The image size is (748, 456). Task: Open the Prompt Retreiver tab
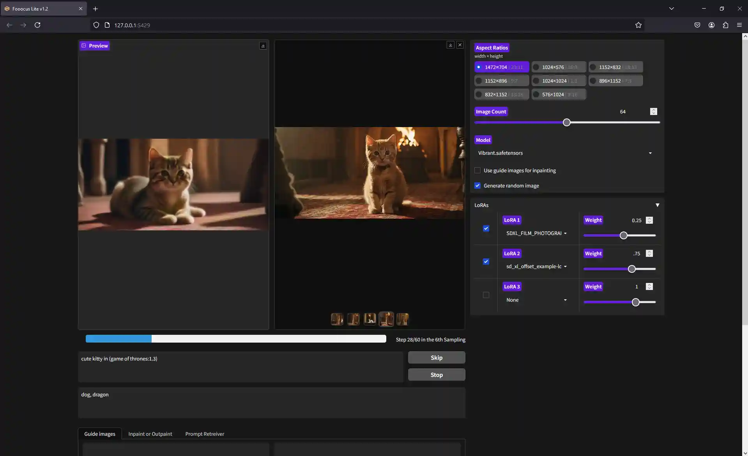204,433
